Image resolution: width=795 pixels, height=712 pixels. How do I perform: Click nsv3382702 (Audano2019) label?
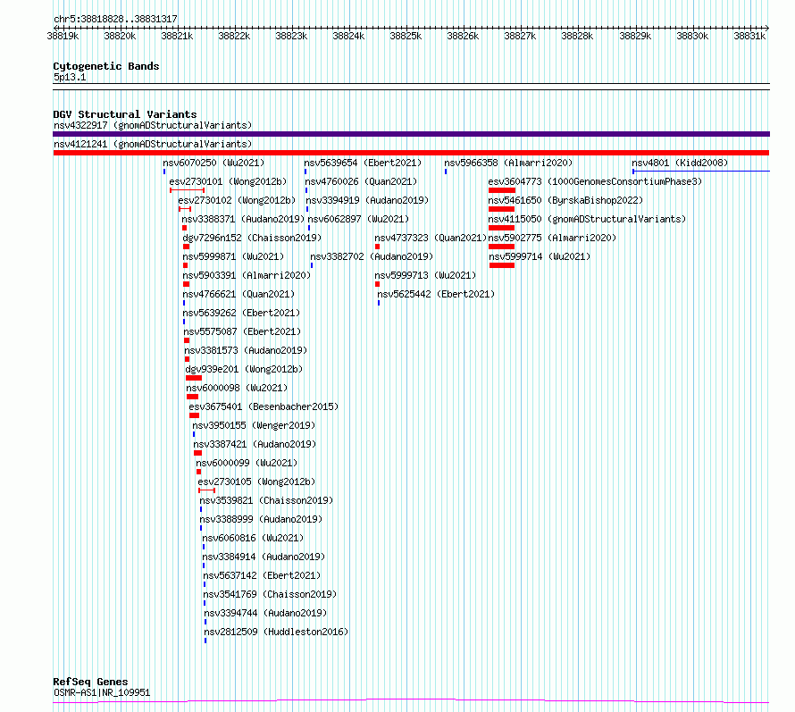pos(372,256)
